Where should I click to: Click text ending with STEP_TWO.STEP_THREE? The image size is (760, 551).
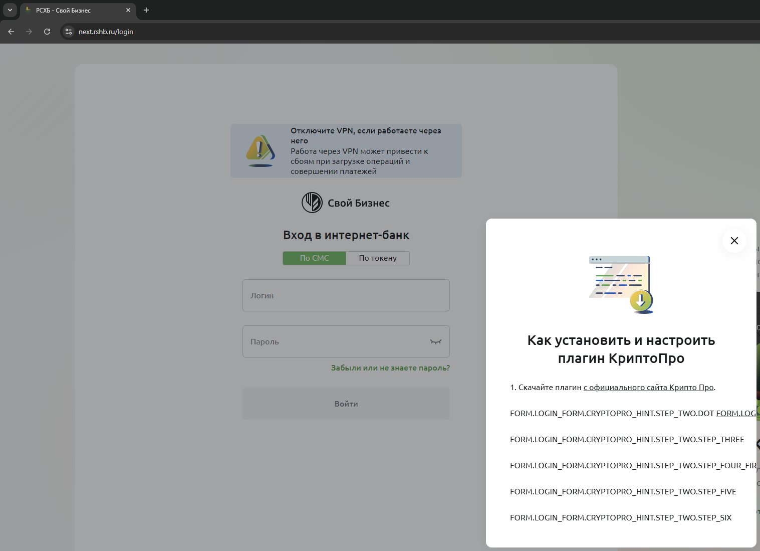click(627, 440)
